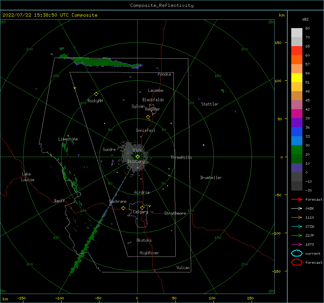This screenshot has height=303, width=324.
Task: Click the red forecast arrow legend icon
Action: 297,199
